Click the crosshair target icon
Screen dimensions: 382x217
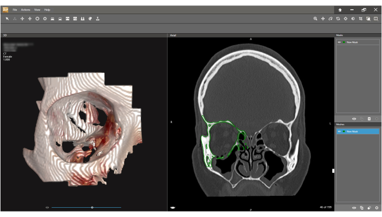(345, 18)
